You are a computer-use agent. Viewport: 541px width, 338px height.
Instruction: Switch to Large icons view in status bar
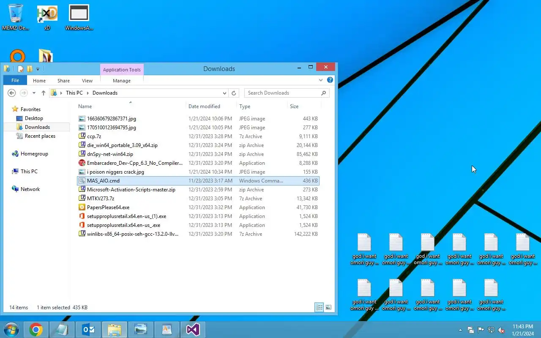coord(328,308)
